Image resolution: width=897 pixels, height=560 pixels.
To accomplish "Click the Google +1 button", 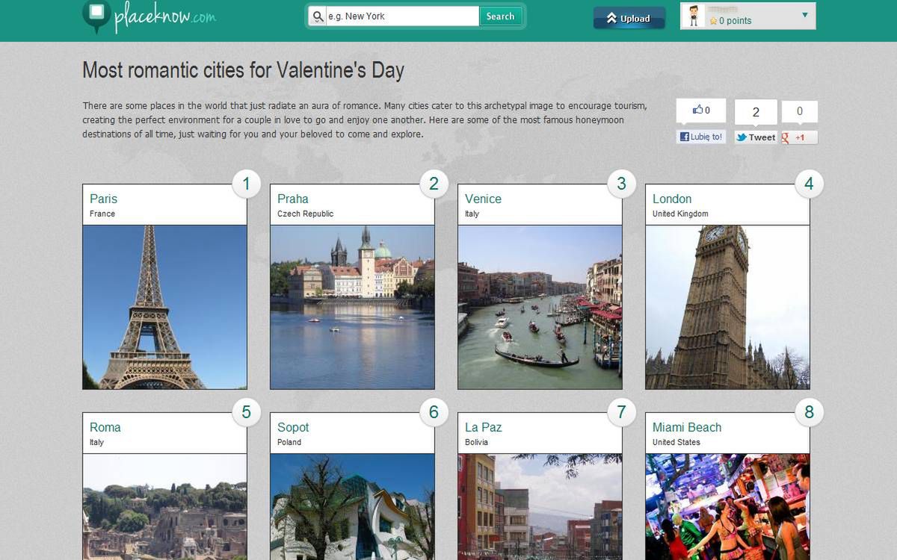I will (x=799, y=137).
